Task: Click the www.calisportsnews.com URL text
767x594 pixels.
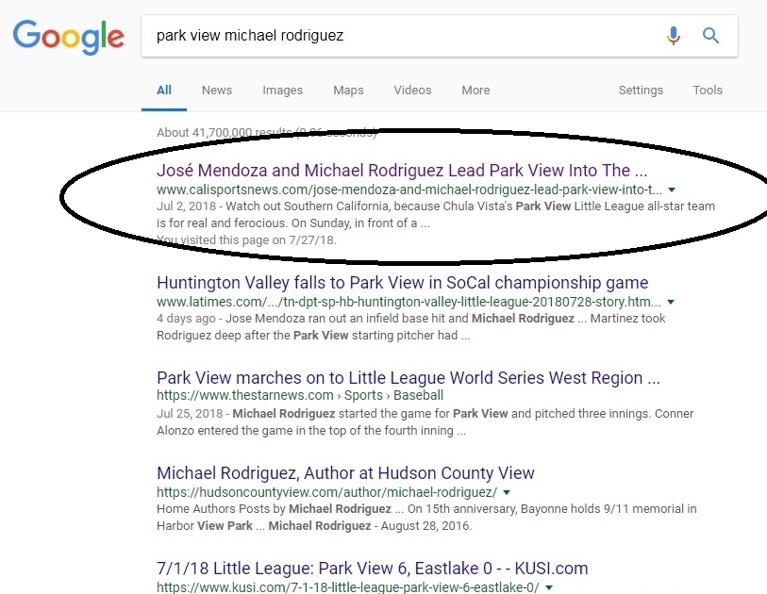Action: point(409,190)
